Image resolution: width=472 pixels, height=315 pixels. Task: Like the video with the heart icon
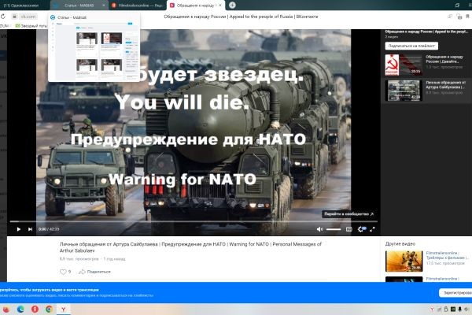63,272
